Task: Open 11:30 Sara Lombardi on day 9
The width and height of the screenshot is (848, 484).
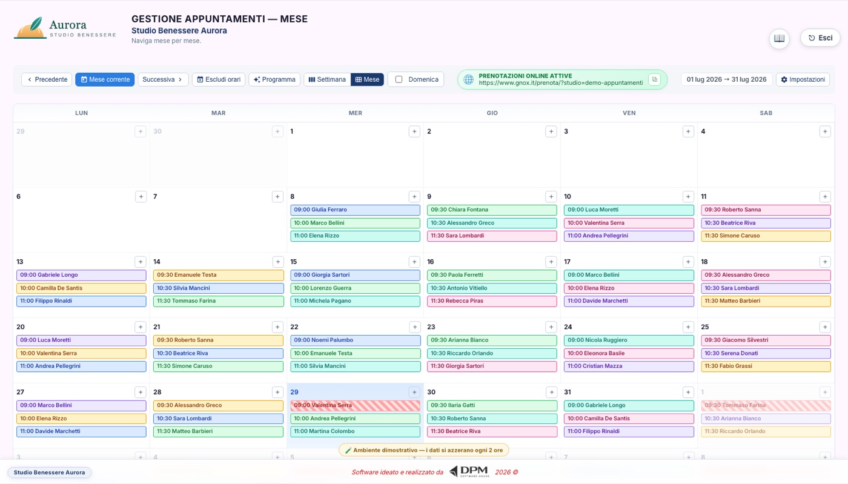Action: pos(492,236)
